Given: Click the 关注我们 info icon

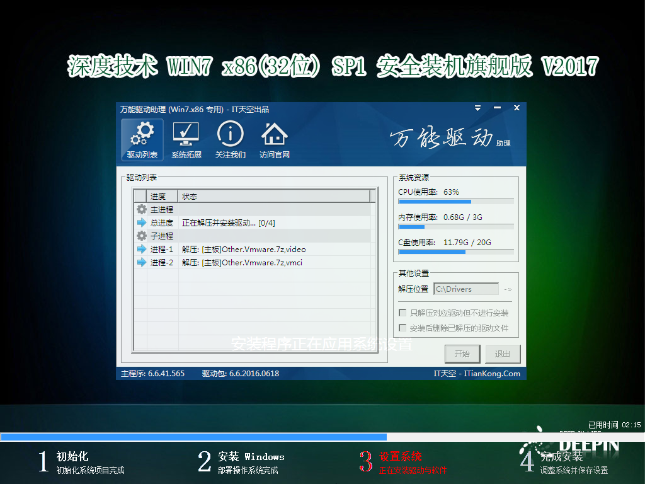Looking at the screenshot, I should tap(231, 139).
